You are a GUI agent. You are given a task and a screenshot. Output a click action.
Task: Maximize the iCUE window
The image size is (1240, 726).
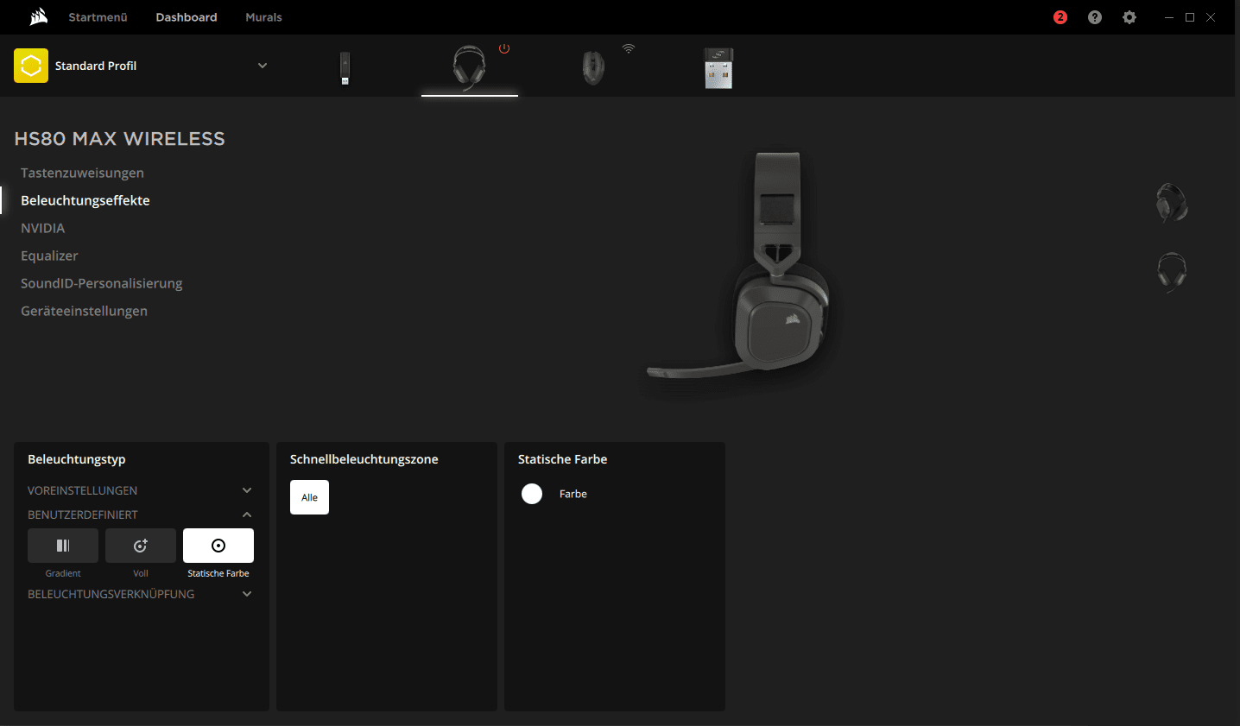(1190, 17)
